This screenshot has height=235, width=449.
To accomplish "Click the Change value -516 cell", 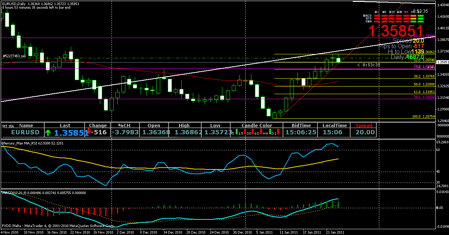I will tap(100, 132).
